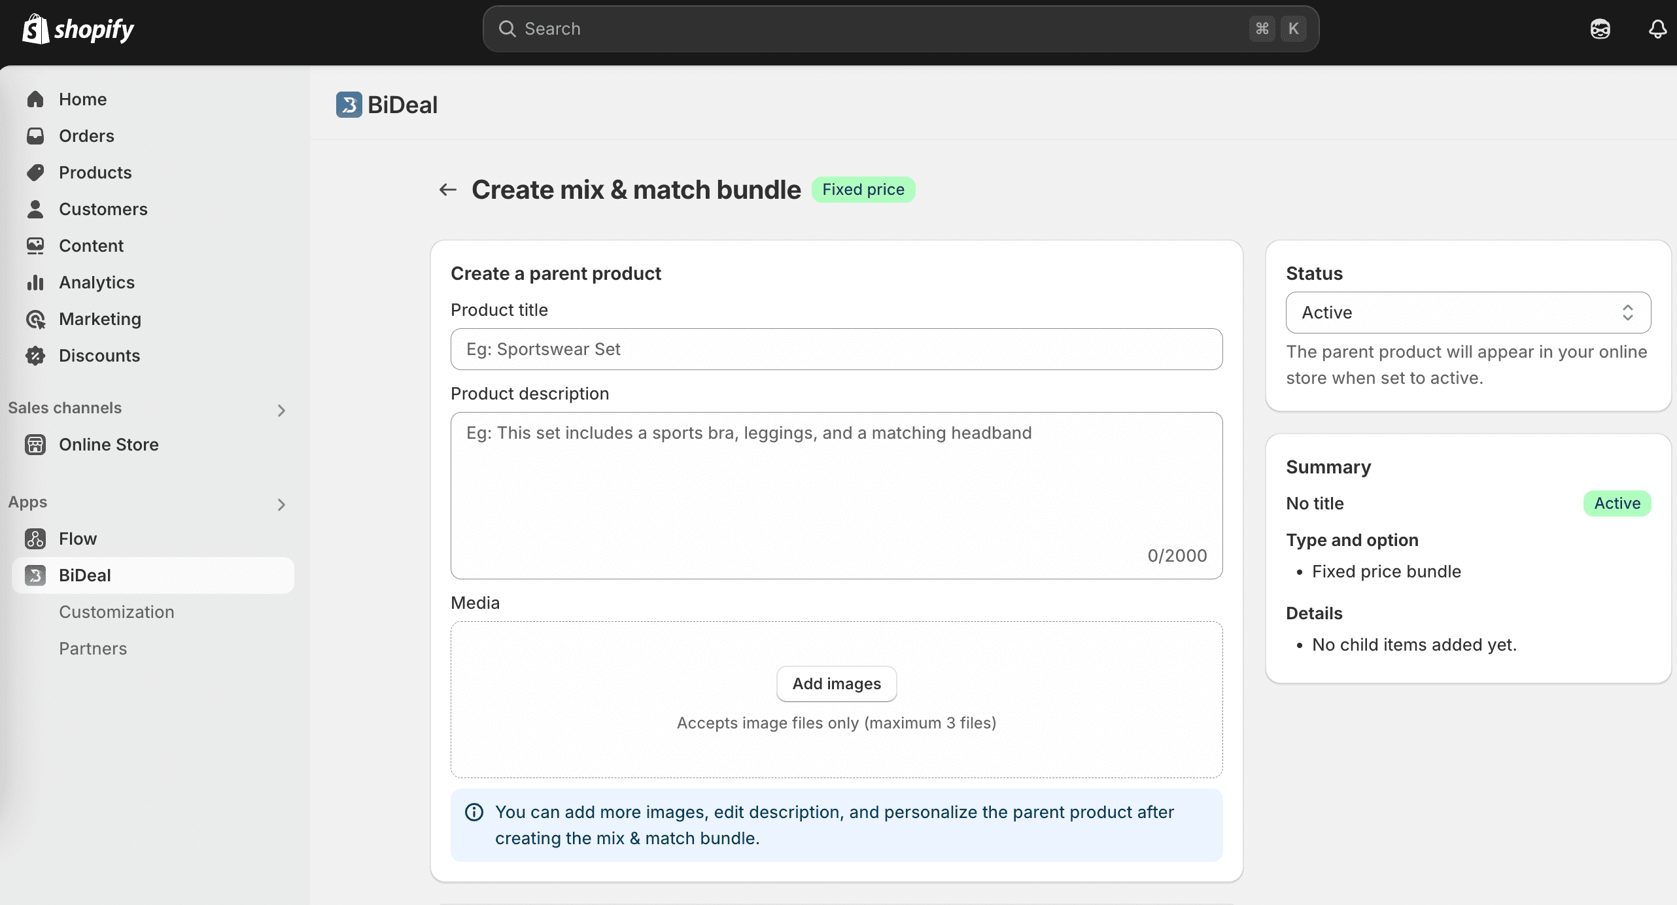Click the Orders inbox icon
The width and height of the screenshot is (1677, 905).
pos(35,135)
